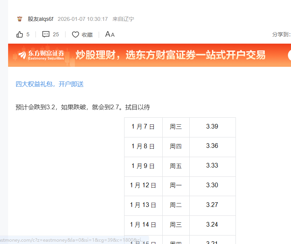Select table cell 1月7日
Viewport: 291px width, 244px height.
(143, 127)
